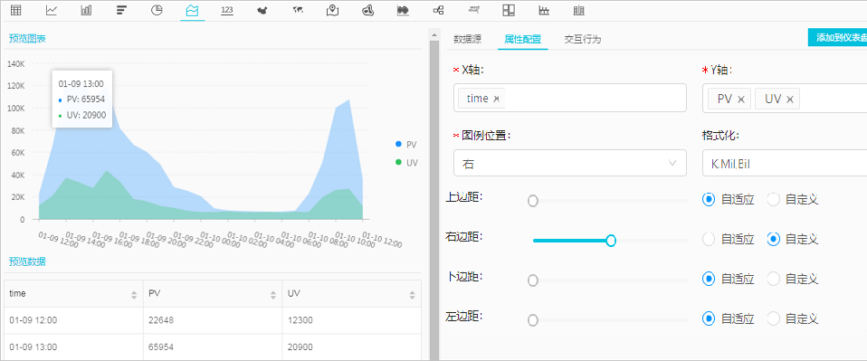The height and width of the screenshot is (361, 867).
Task: Sort the time column
Action: [134, 295]
